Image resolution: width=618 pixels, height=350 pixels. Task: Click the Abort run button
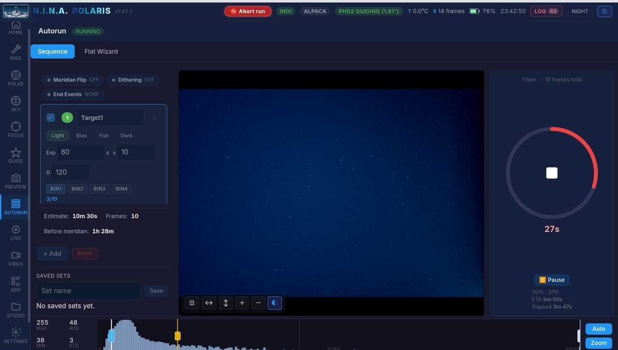point(248,11)
